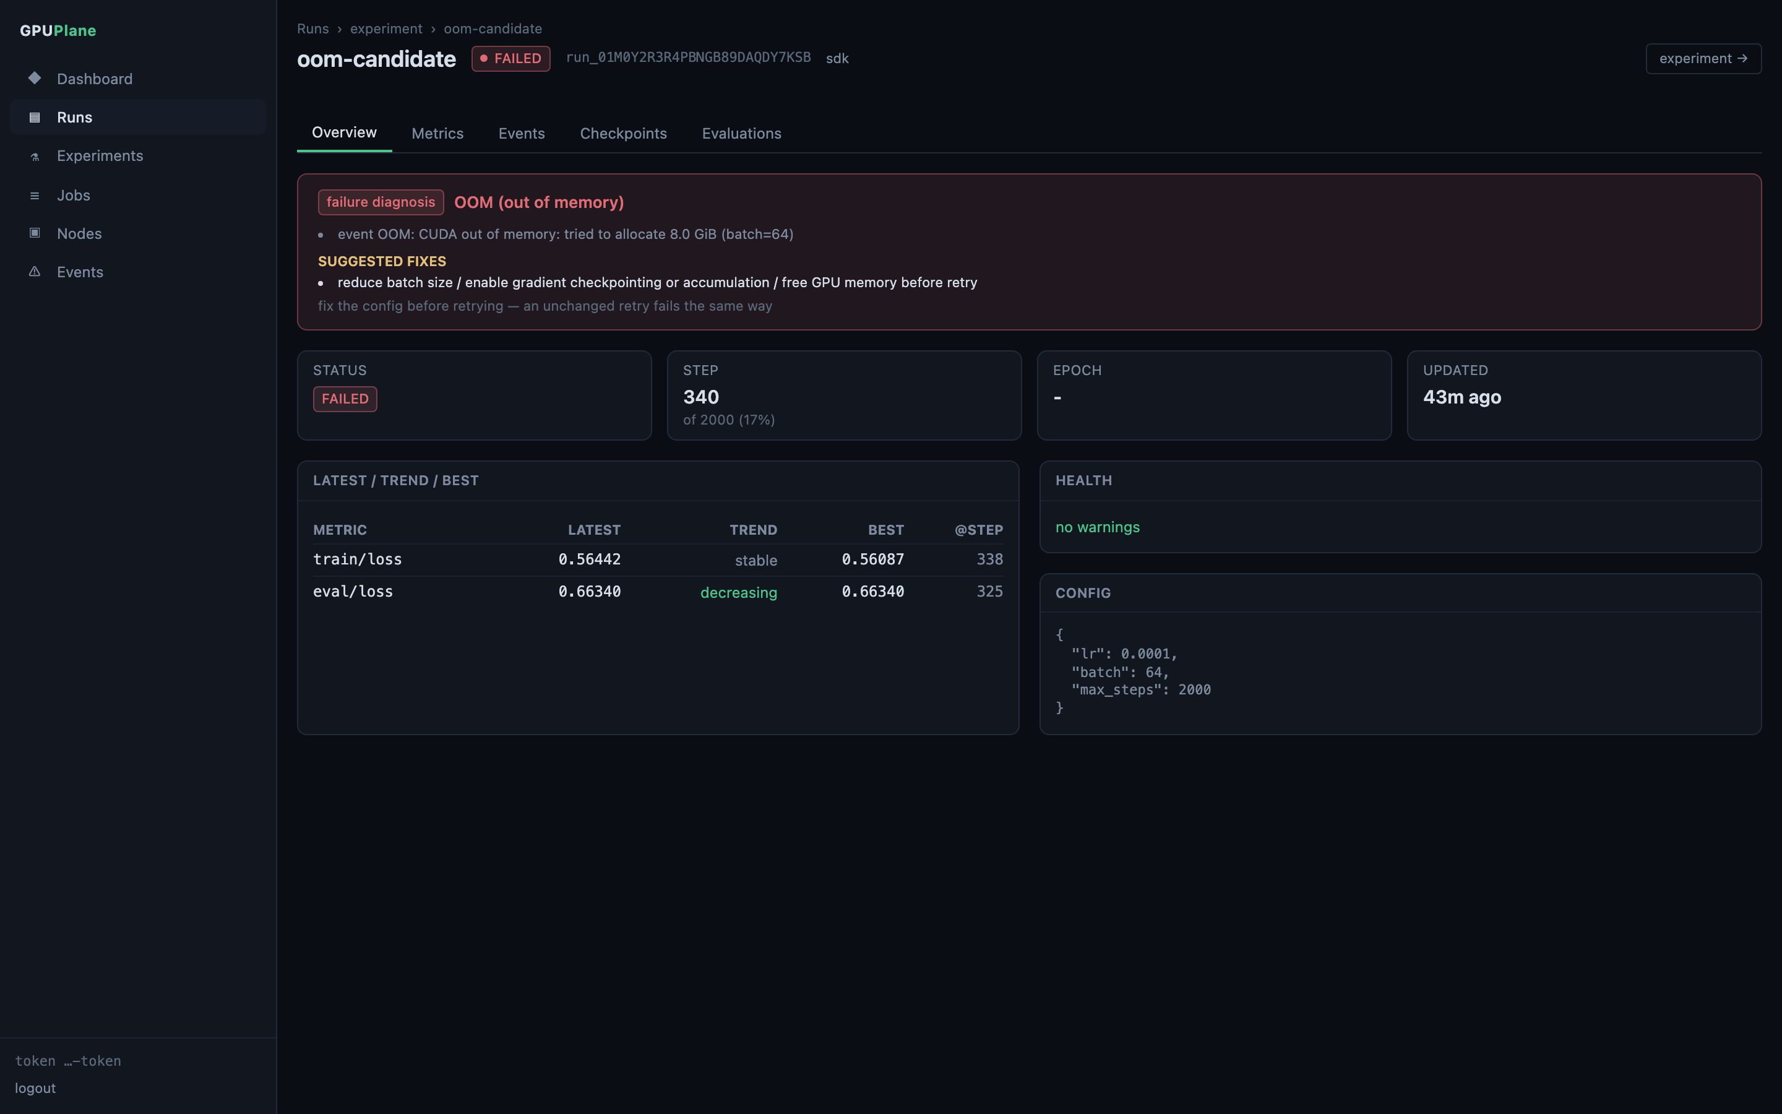
Task: Click the decreasing trend for eval/loss
Action: (x=739, y=592)
